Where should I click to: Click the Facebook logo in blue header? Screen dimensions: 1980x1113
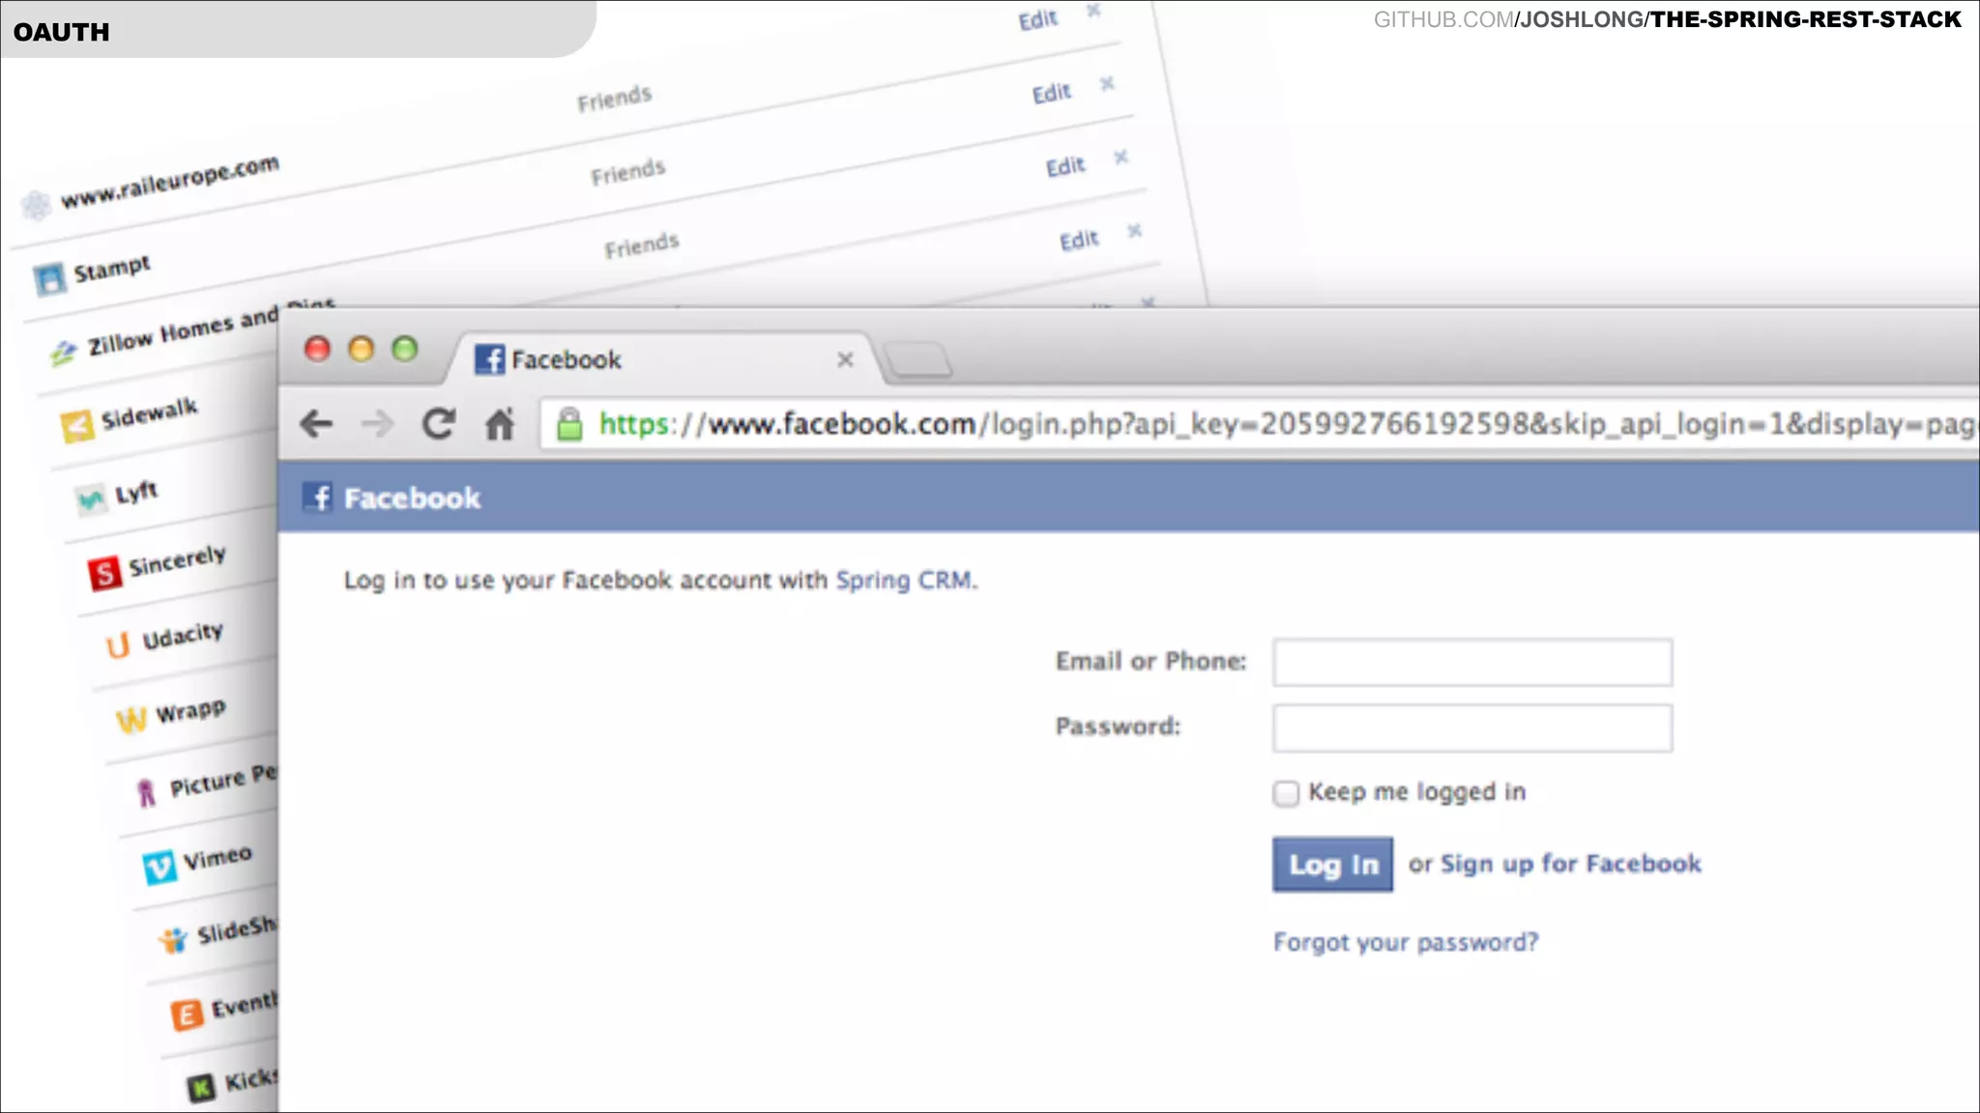coord(318,498)
